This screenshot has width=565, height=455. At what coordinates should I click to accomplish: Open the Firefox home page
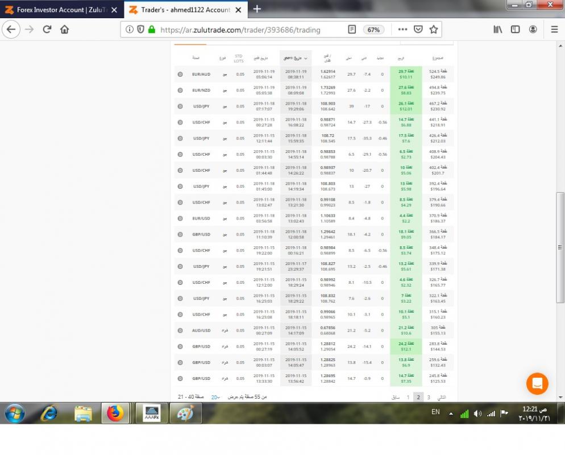coord(64,30)
